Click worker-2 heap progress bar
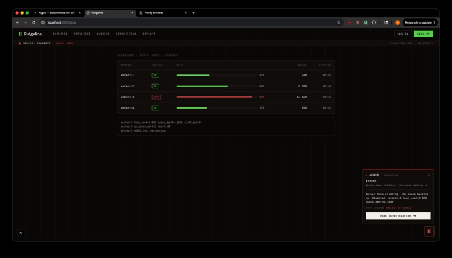This screenshot has width=452, height=258. click(216, 86)
